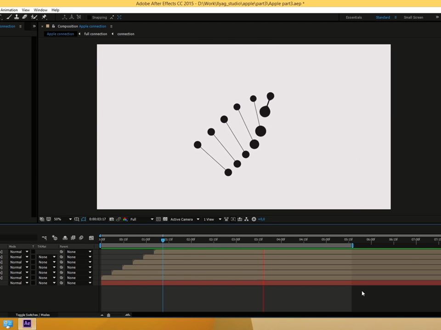Open blend Mode dropdown of the red layer
The image size is (441, 330).
(x=19, y=283)
